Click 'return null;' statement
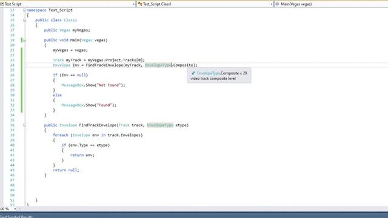The image size is (388, 218). coord(66,170)
